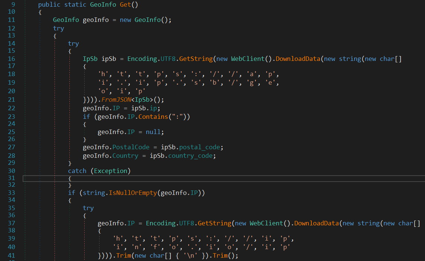Click line number 41 in the gutter
Viewport: 425px width, 261px height.
(11, 256)
